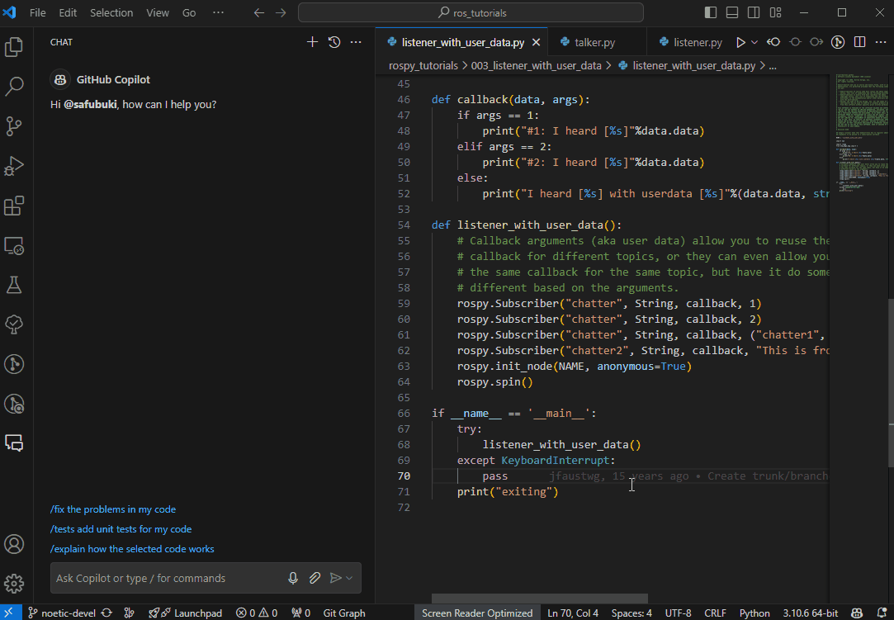Focus the Ask Copilot input field
Image resolution: width=894 pixels, height=620 pixels.
[168, 579]
